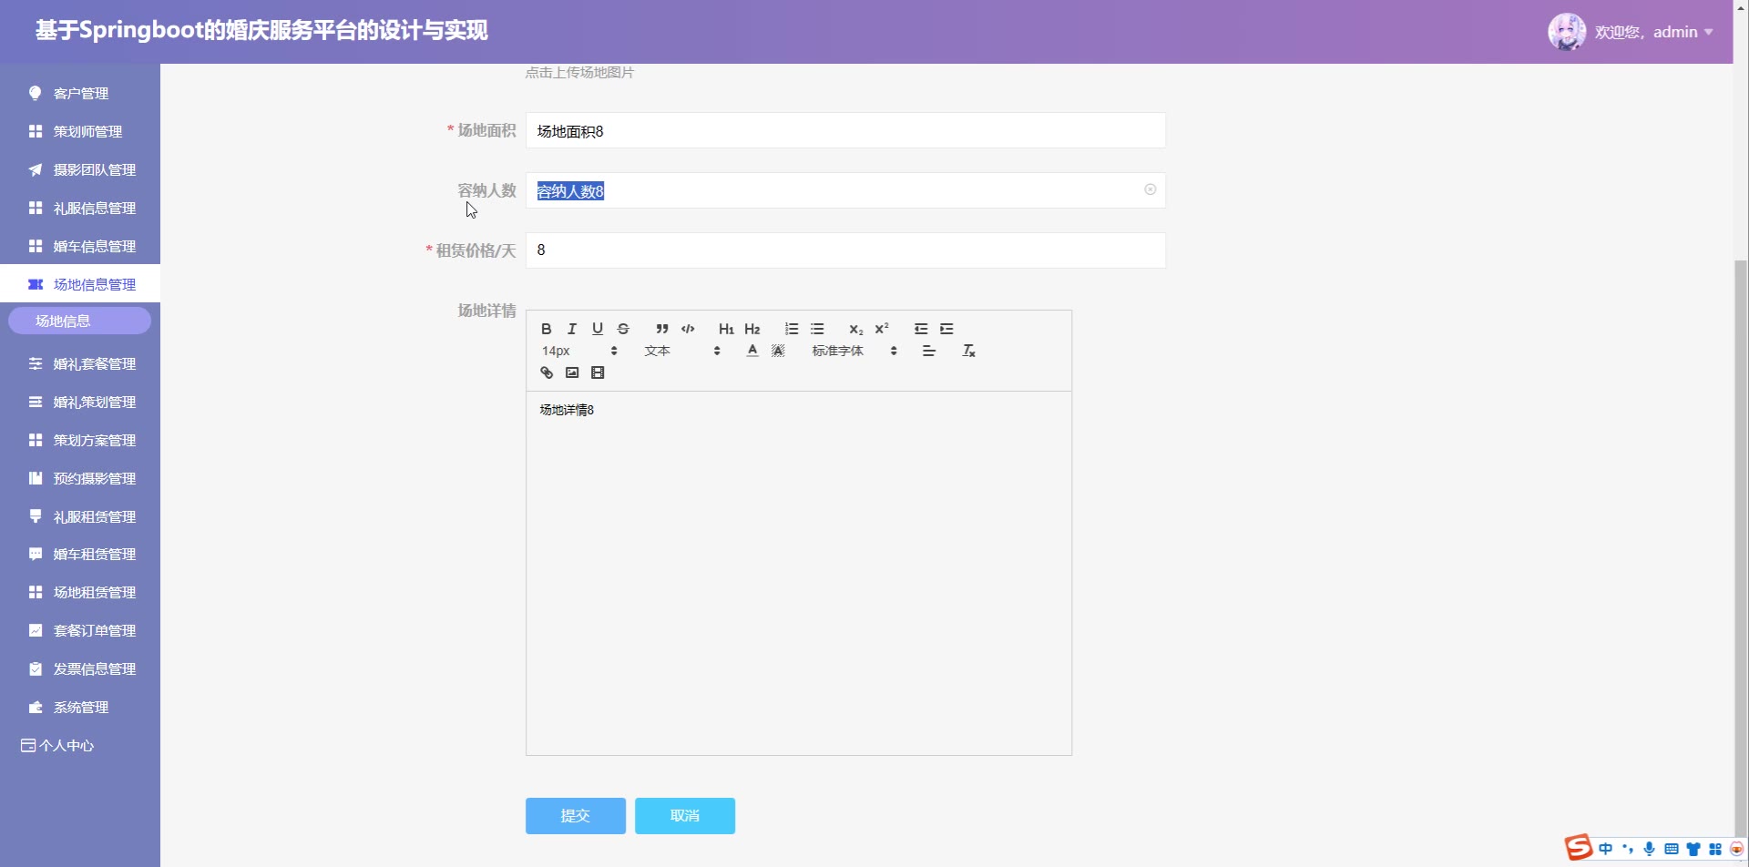Toggle underline formatting in the editor

point(598,329)
